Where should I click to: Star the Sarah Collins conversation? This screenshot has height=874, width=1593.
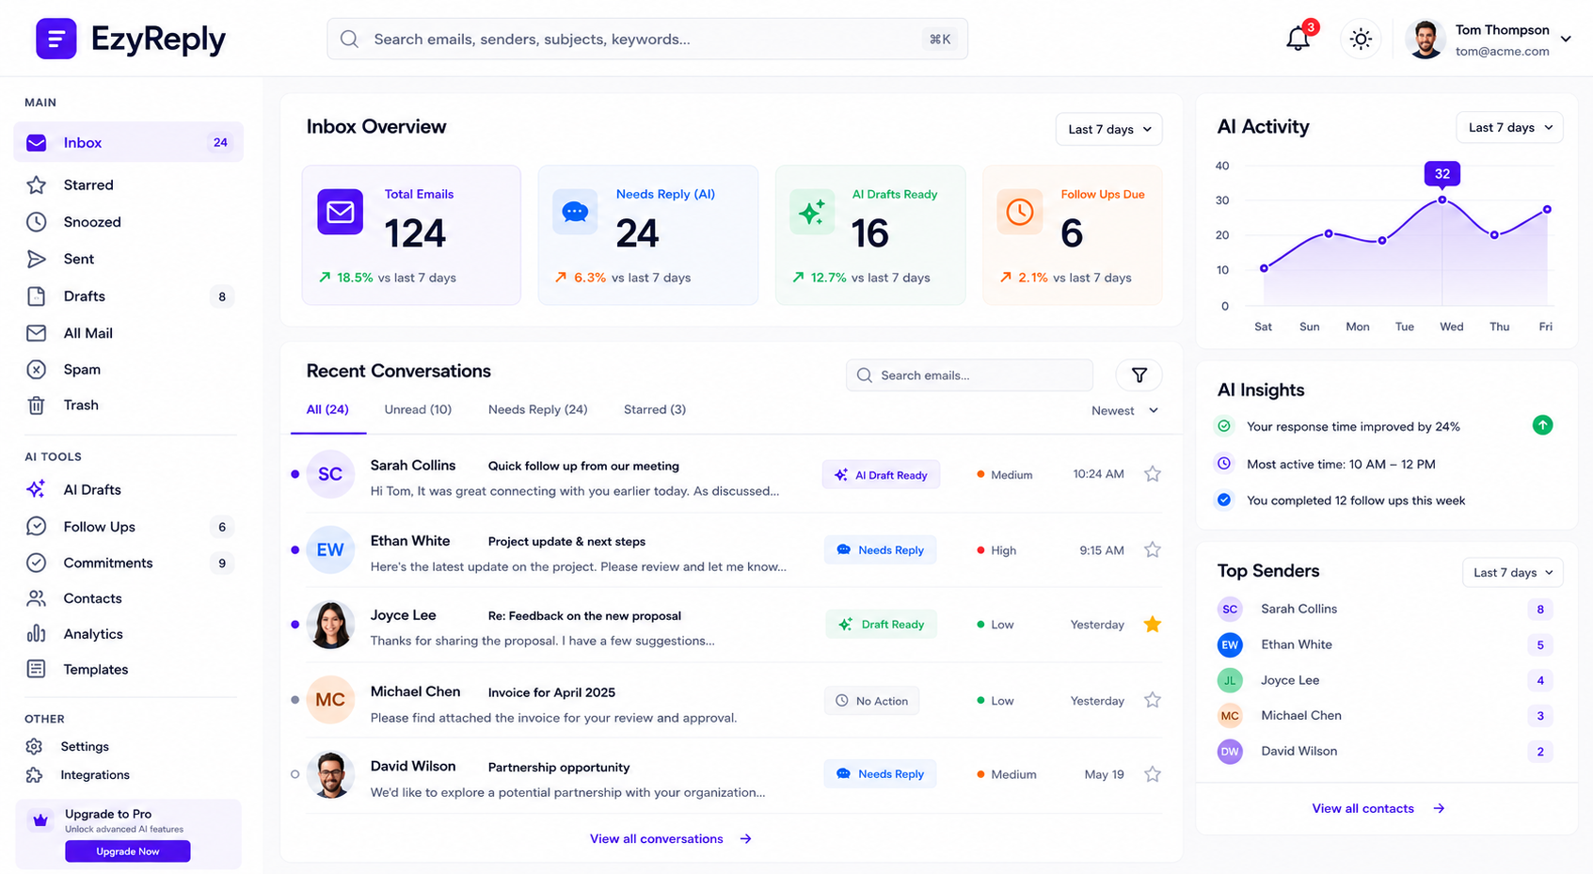pos(1152,474)
